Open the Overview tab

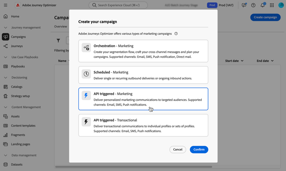[61, 27]
